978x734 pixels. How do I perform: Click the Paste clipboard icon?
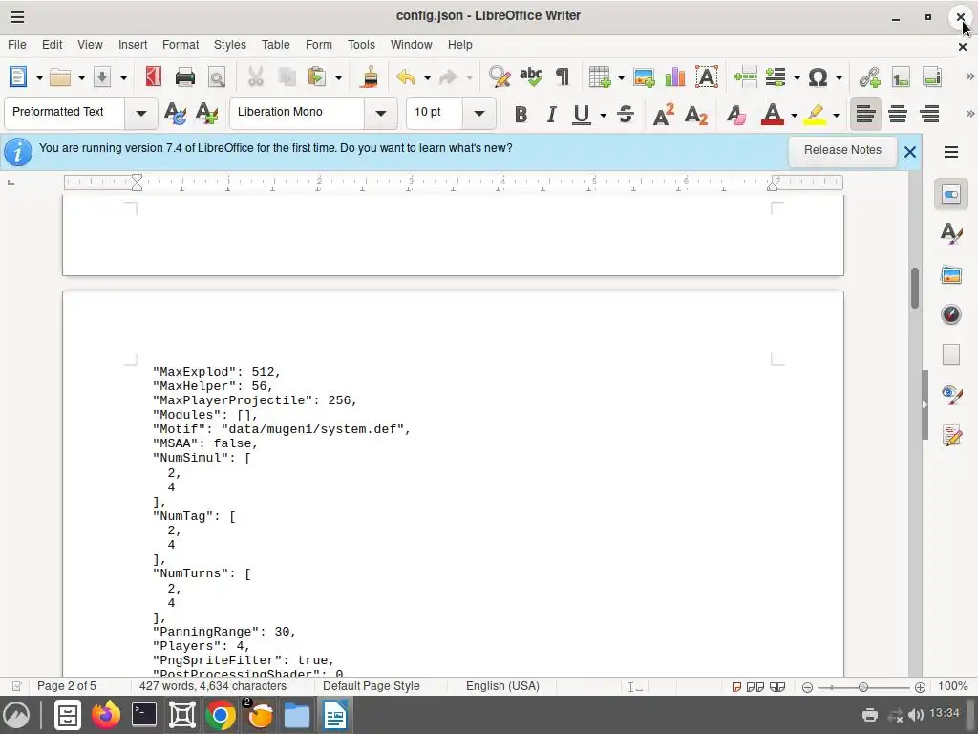317,77
